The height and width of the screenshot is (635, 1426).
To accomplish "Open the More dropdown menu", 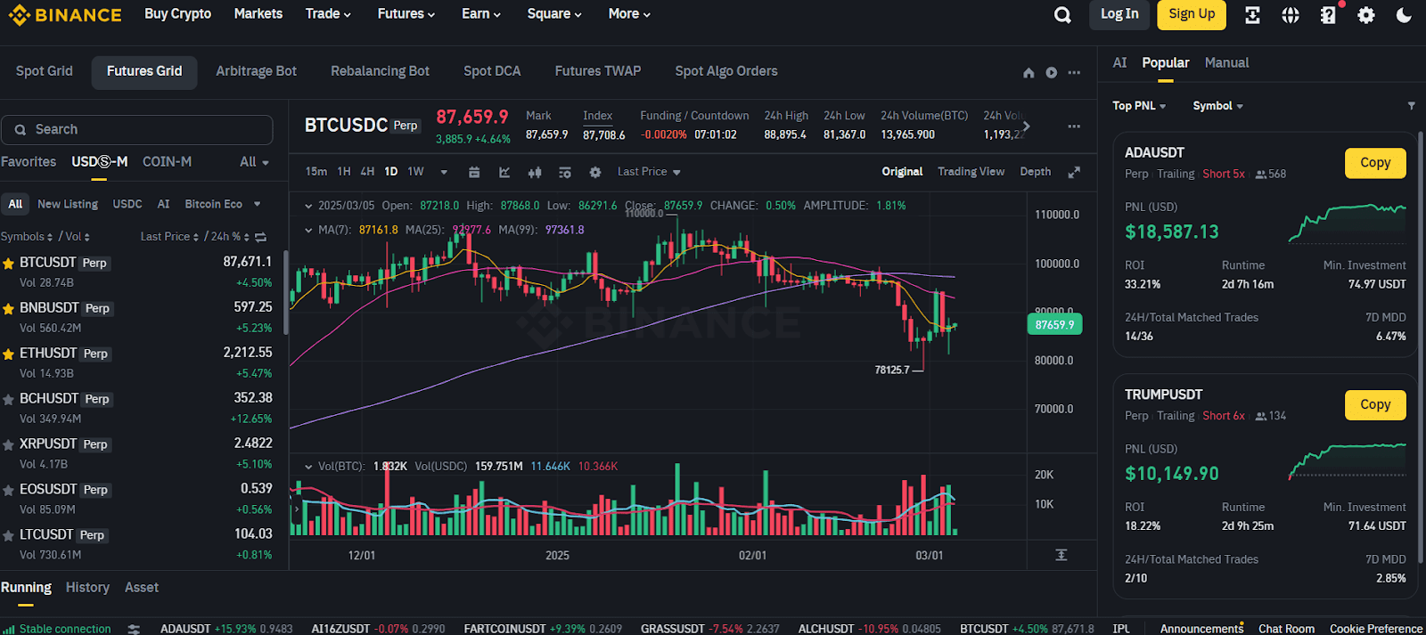I will click(x=629, y=14).
